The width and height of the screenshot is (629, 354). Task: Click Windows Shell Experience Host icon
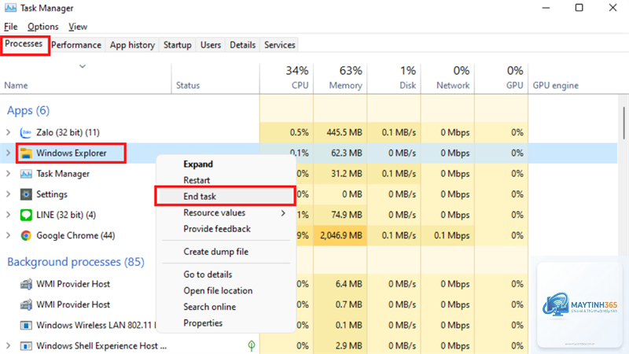pos(26,345)
